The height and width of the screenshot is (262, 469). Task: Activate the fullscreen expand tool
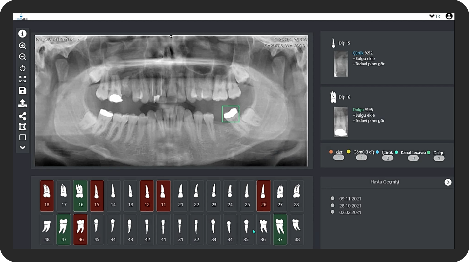pos(22,79)
